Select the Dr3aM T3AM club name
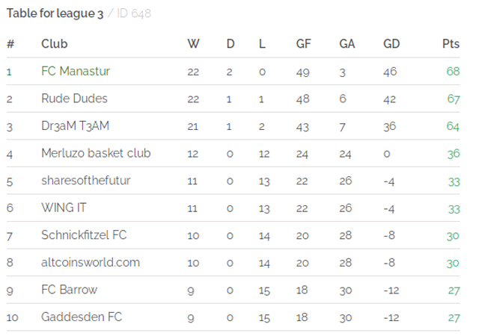This screenshot has height=336, width=479. [x=75, y=125]
